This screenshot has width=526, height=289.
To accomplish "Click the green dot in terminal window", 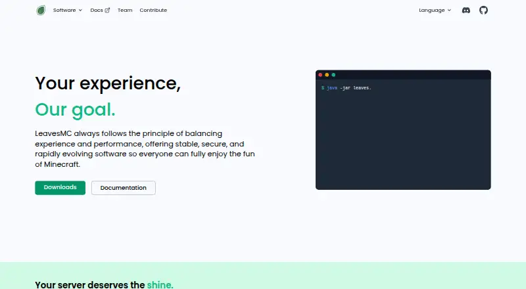I will [x=333, y=75].
